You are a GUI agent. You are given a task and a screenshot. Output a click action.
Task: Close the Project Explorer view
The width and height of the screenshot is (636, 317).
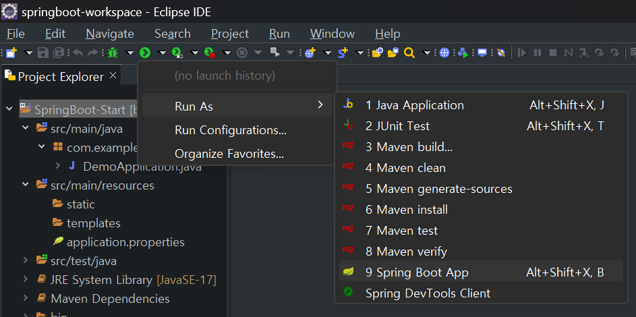pos(113,76)
